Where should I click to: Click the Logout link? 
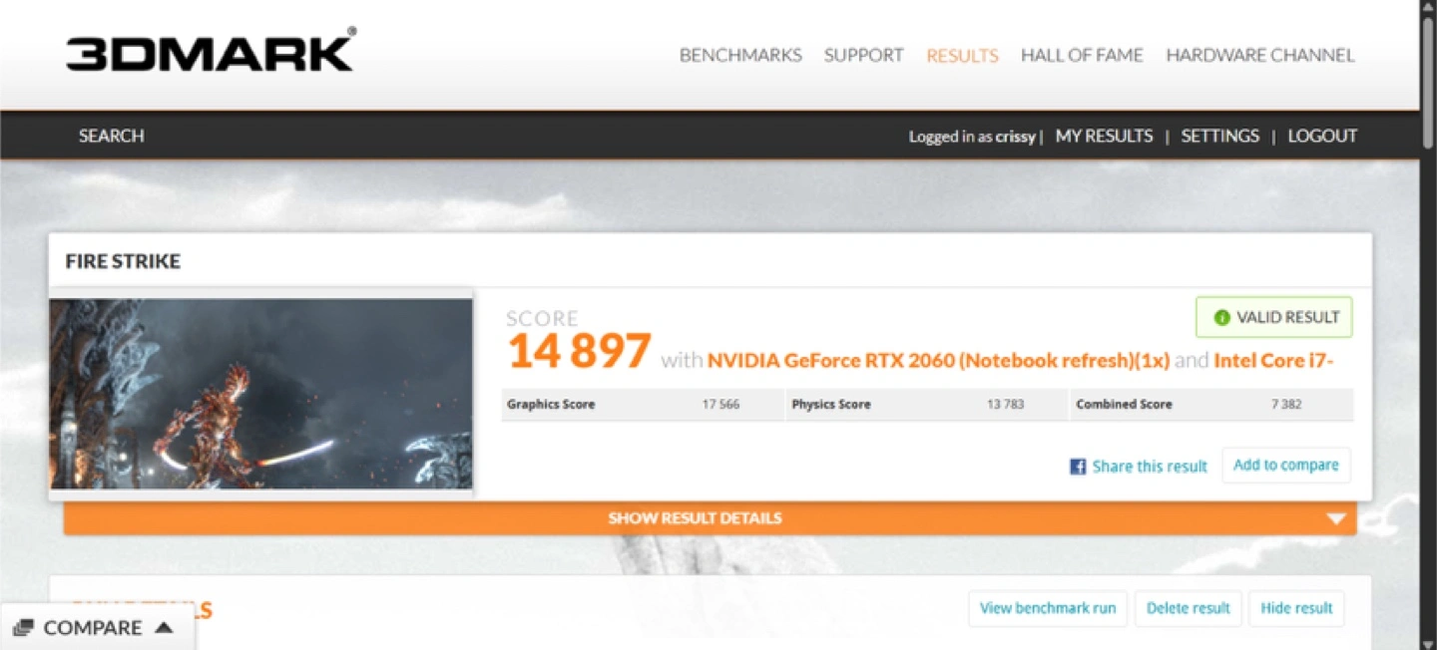click(x=1322, y=136)
